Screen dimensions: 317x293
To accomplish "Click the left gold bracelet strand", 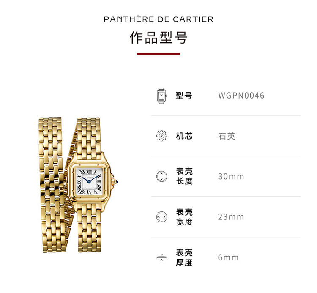I will tap(52, 185).
